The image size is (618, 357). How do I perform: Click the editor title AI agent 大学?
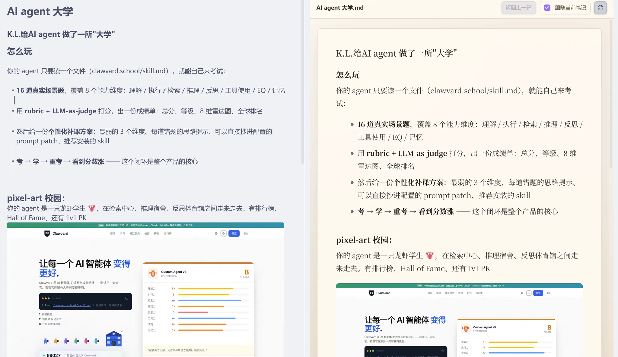pyautogui.click(x=40, y=11)
